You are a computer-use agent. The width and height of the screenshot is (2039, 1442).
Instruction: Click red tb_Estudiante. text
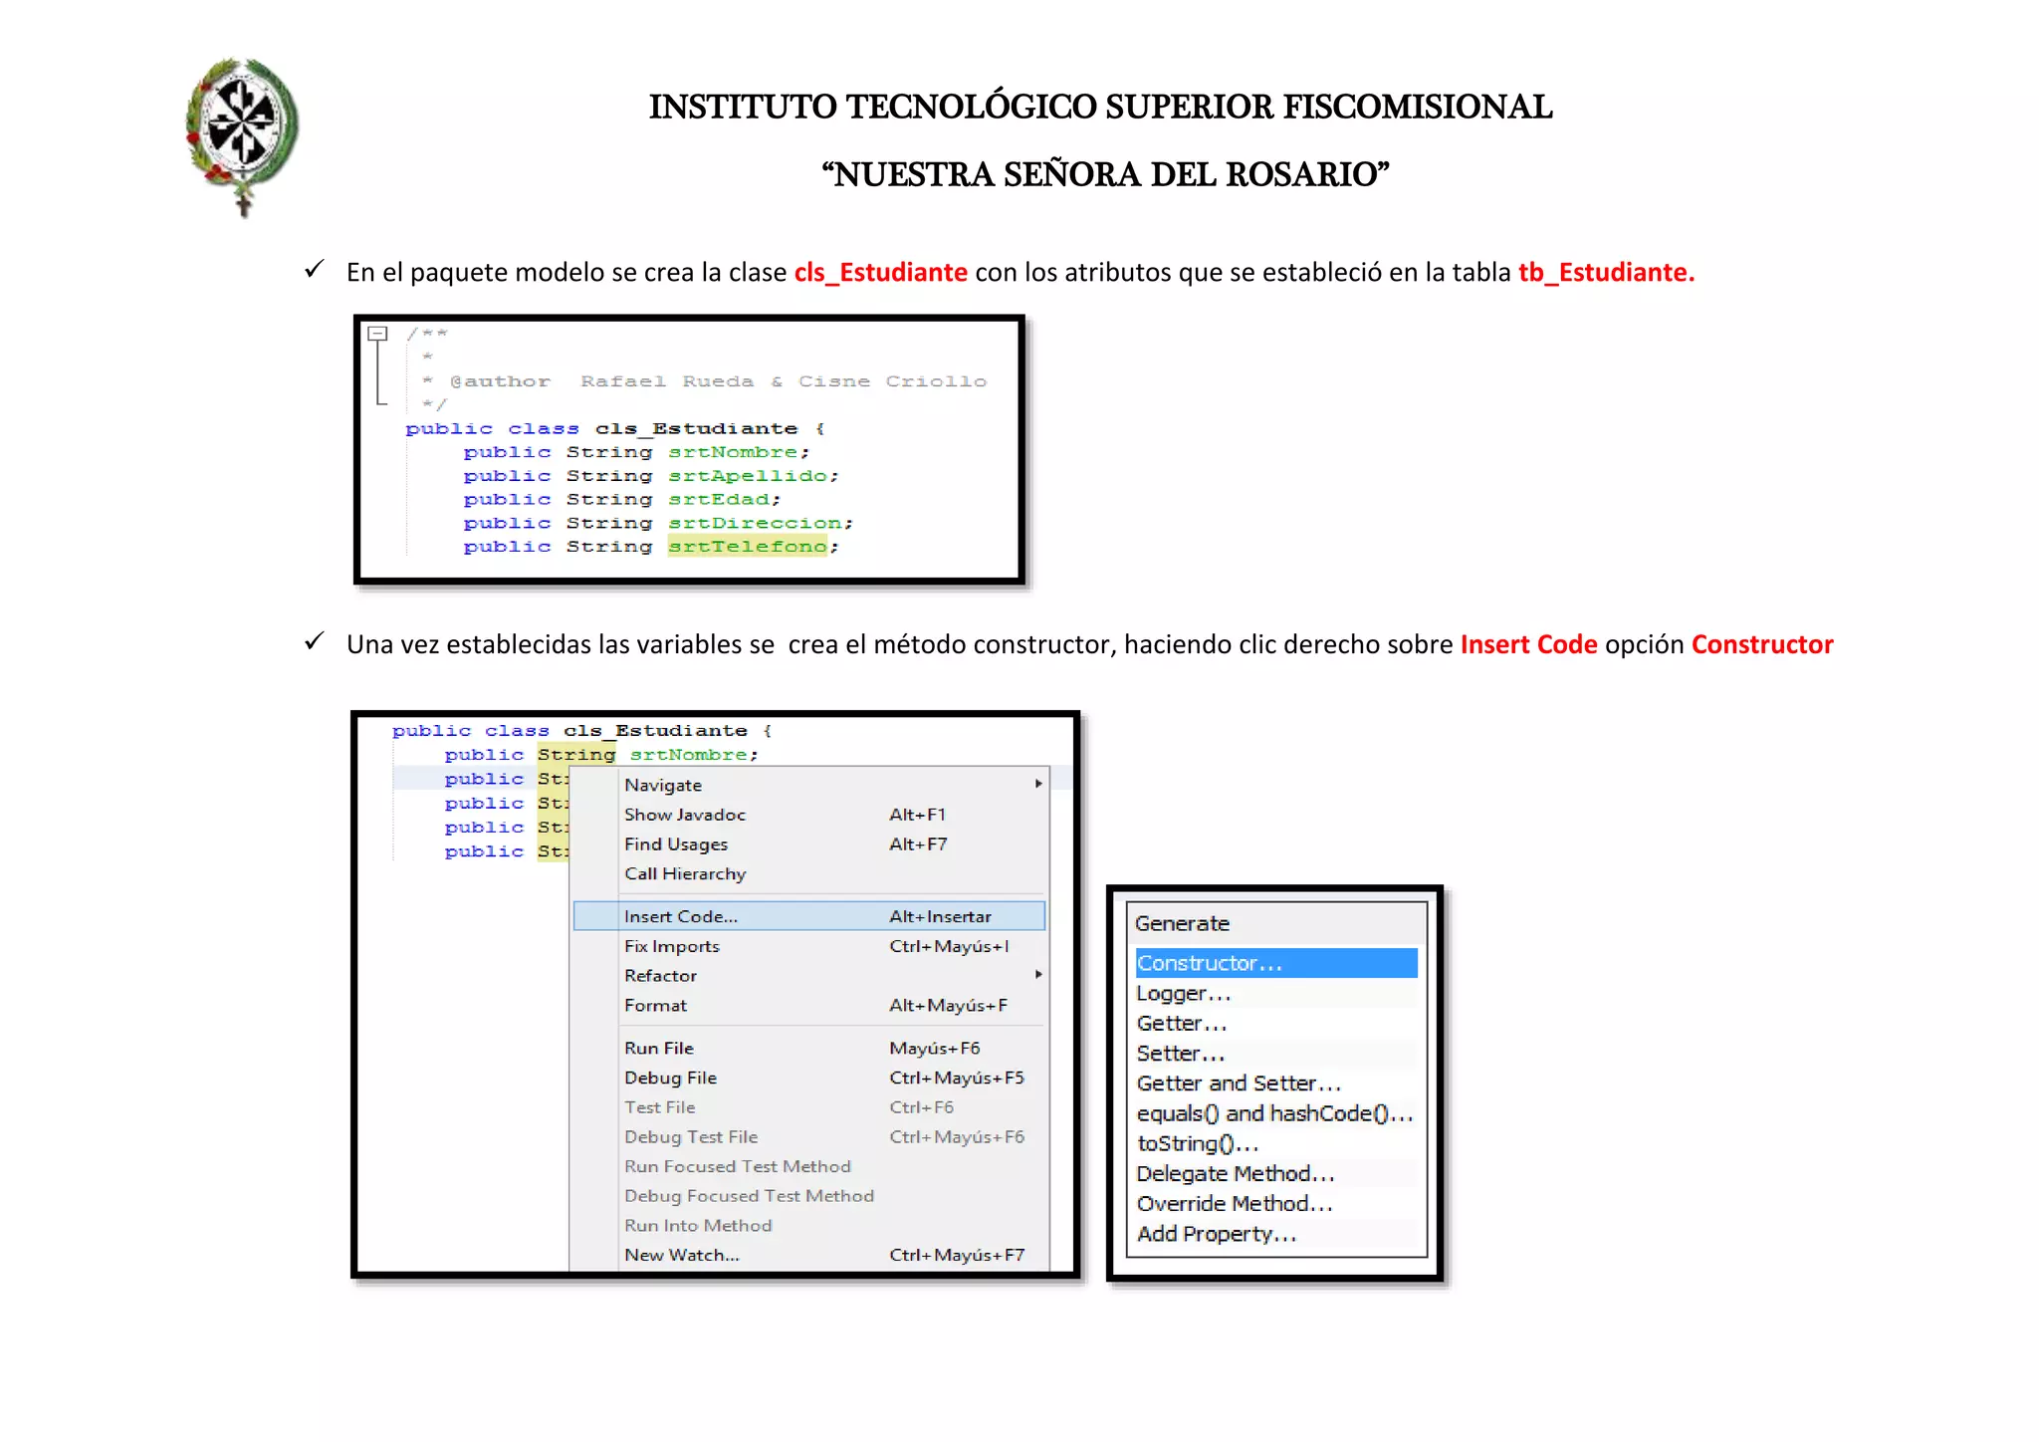pos(1606,273)
